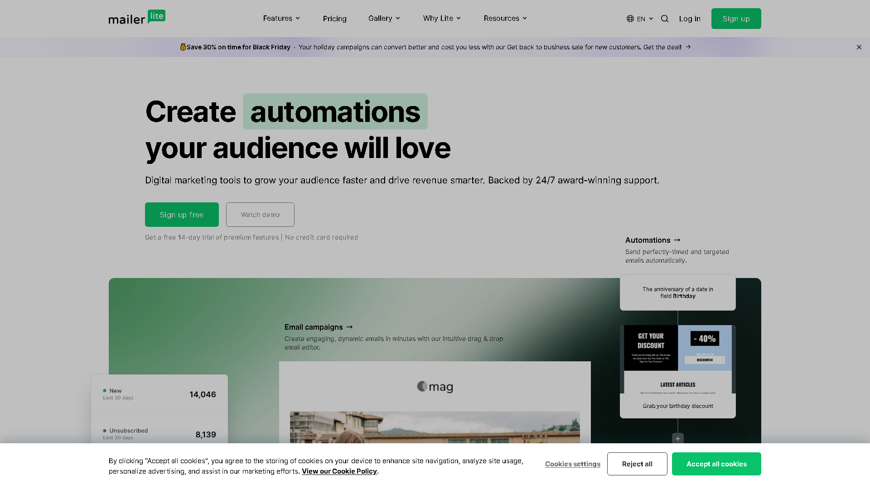View our Cookie Policy
Screen dimensions: 870x489
point(339,471)
